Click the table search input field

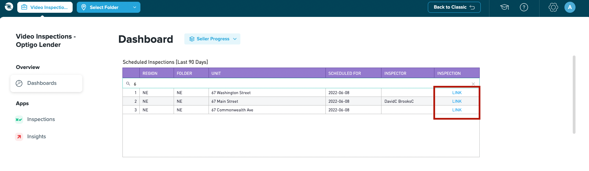pyautogui.click(x=301, y=84)
